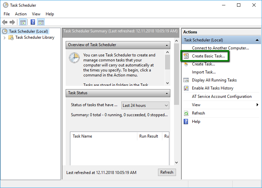Viewport: 262px width, 188px height.
Task: Click the Task Scheduler clock icon in title bar
Action: click(6, 5)
